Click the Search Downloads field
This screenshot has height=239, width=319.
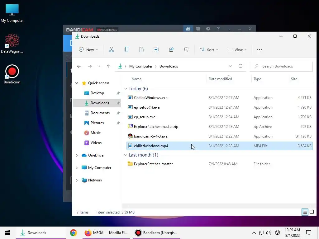point(281,66)
